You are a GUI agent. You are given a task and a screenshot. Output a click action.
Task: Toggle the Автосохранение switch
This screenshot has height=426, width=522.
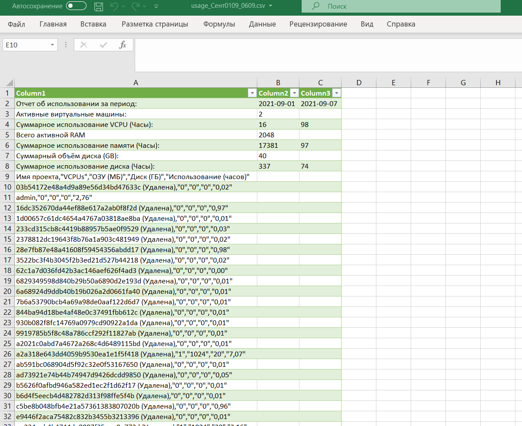(x=76, y=7)
